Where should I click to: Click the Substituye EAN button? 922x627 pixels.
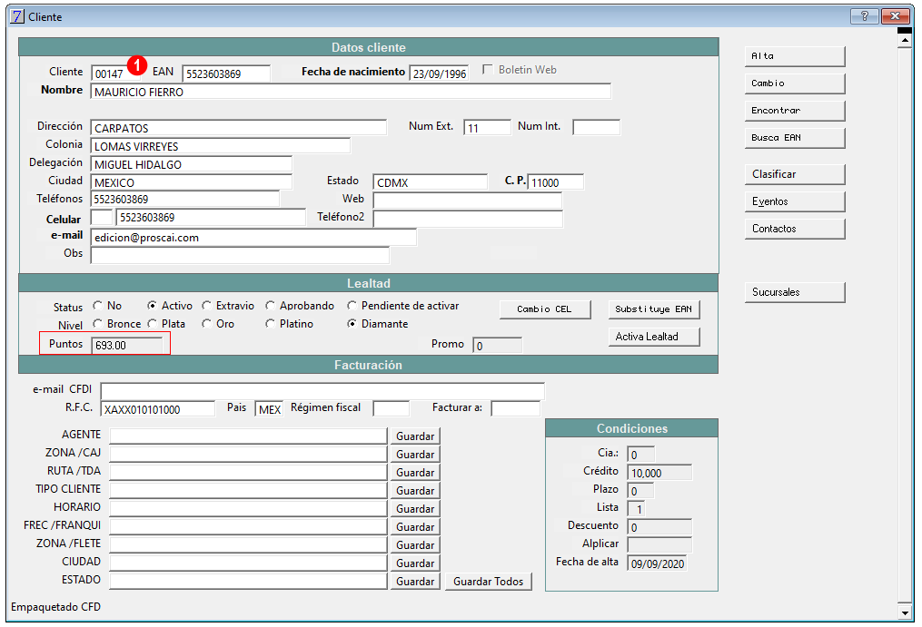click(653, 309)
